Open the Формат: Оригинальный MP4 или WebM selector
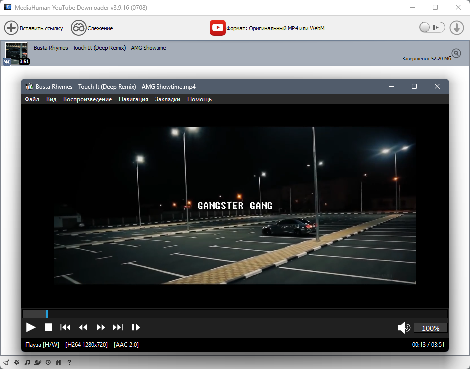 click(276, 28)
